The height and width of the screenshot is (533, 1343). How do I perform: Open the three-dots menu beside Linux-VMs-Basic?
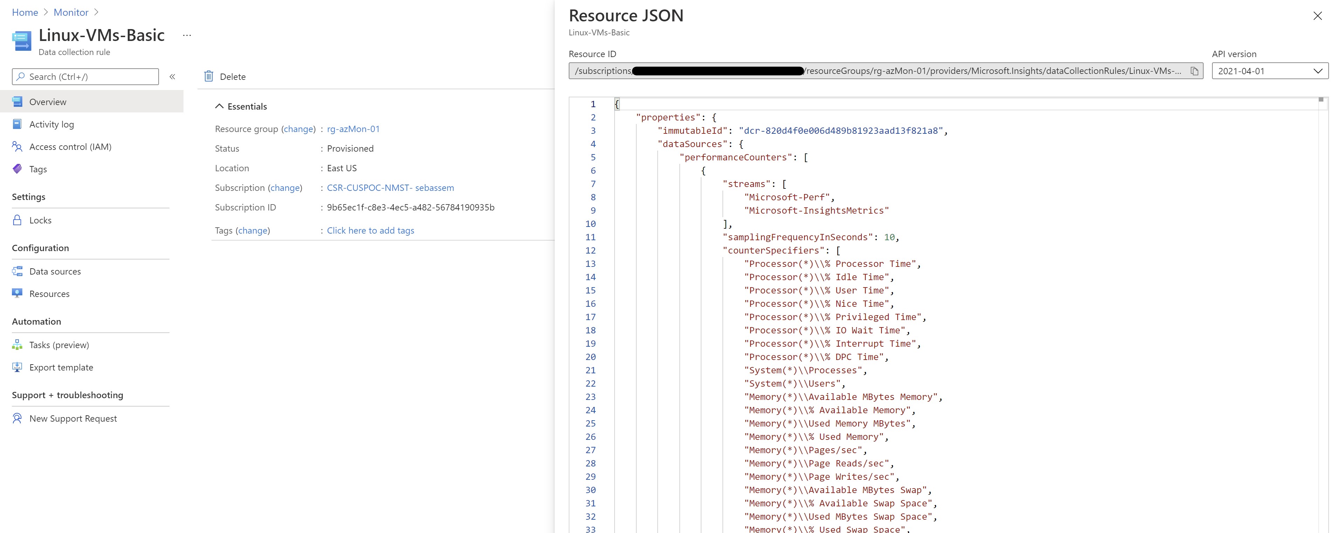pos(187,35)
